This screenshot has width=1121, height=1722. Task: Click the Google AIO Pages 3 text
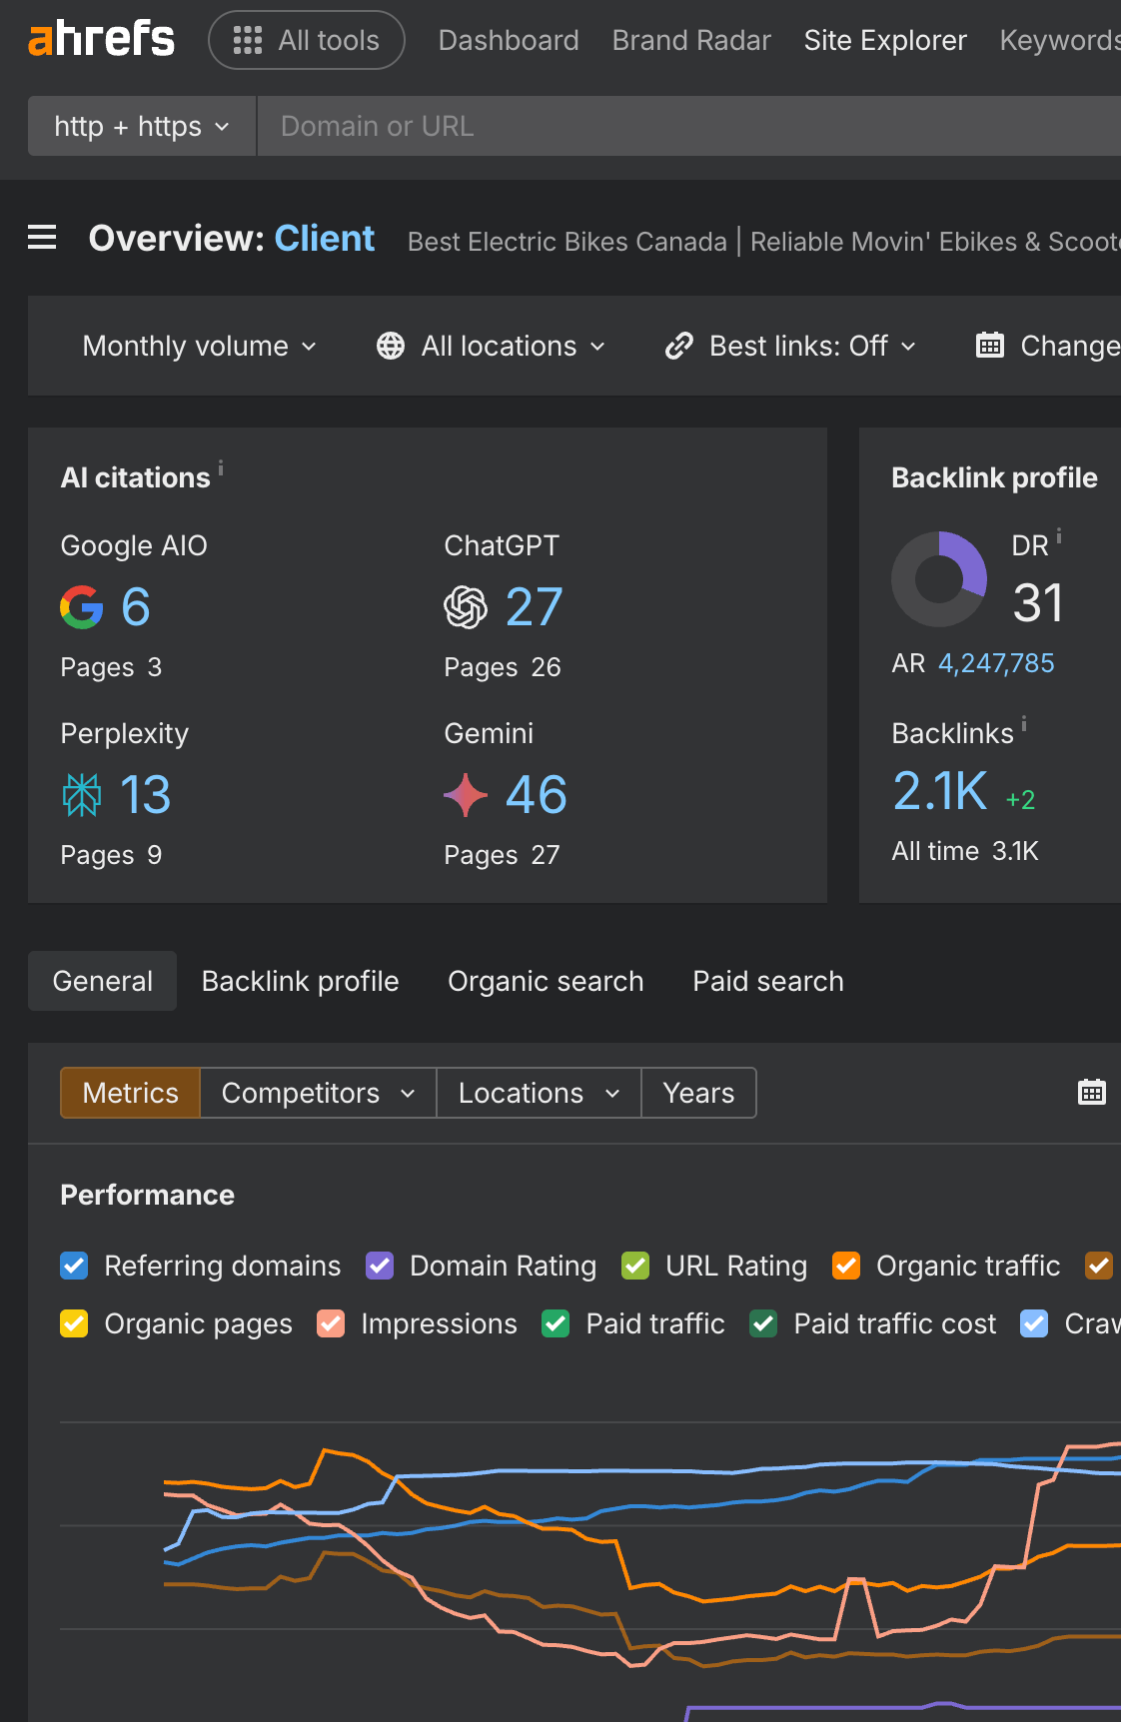(x=111, y=667)
